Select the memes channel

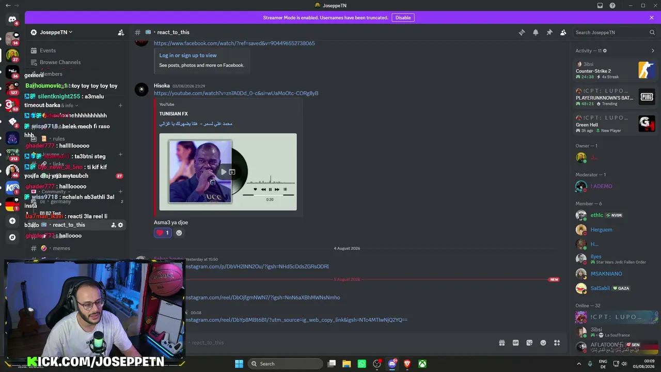tap(61, 249)
